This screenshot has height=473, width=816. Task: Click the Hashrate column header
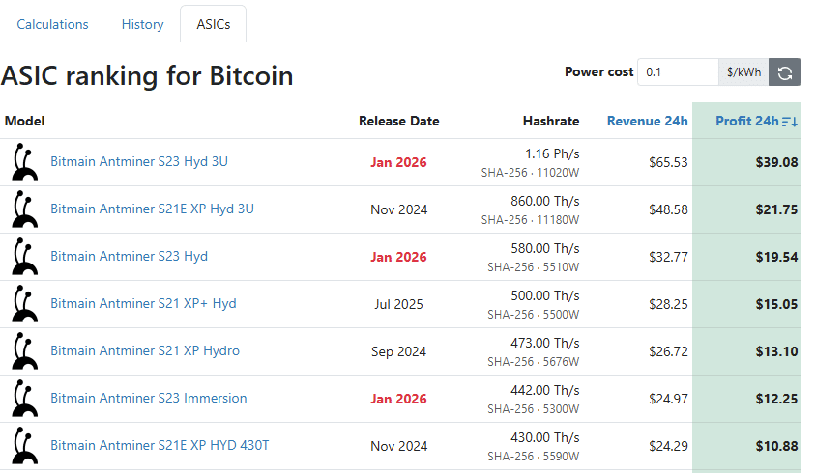551,121
